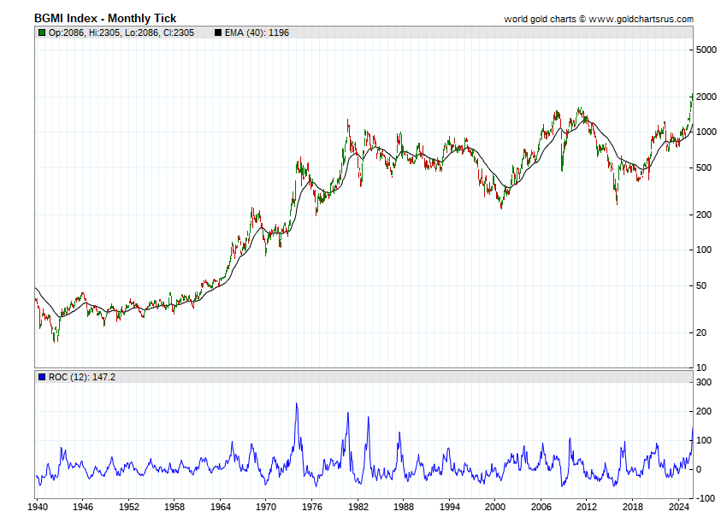Click the 1982 year marker
The height and width of the screenshot is (529, 727).
click(358, 507)
